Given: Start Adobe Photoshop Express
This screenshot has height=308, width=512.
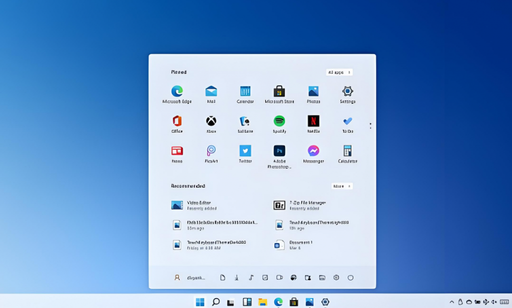Looking at the screenshot, I should (279, 151).
